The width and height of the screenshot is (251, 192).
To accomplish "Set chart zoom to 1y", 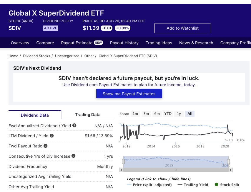I will click(179, 114).
